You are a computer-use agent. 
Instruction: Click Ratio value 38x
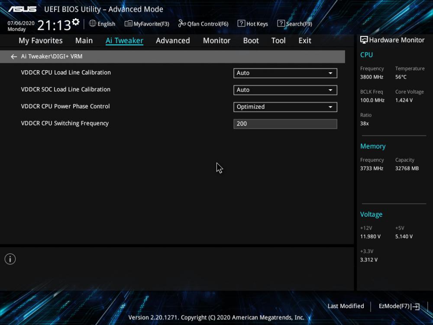pos(364,123)
